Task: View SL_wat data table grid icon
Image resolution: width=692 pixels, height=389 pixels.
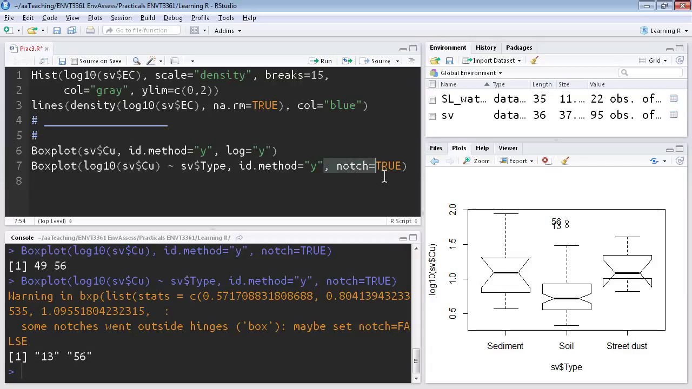Action: (x=674, y=99)
